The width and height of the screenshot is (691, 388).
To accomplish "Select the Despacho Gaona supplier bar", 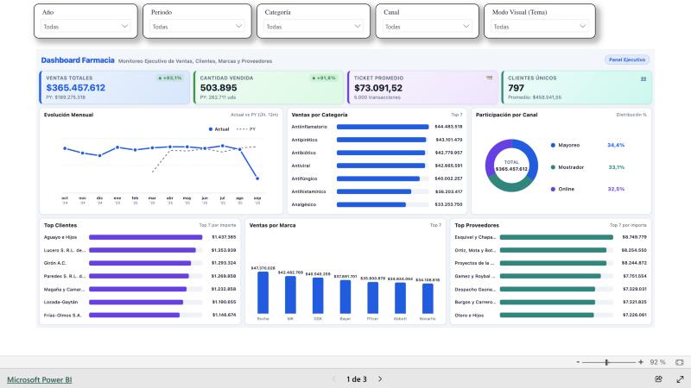I will pos(548,290).
